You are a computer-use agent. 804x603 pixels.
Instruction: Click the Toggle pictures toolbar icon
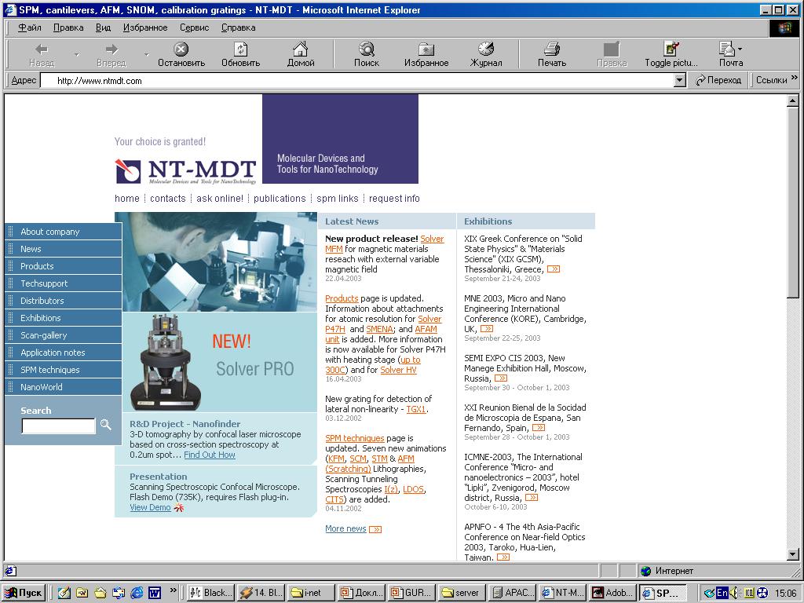pos(671,49)
